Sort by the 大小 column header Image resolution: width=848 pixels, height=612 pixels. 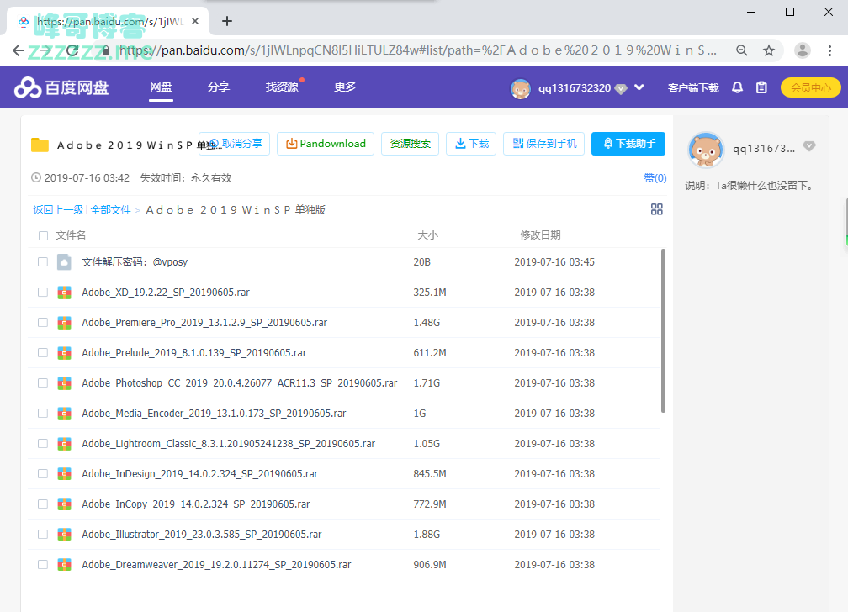[427, 235]
